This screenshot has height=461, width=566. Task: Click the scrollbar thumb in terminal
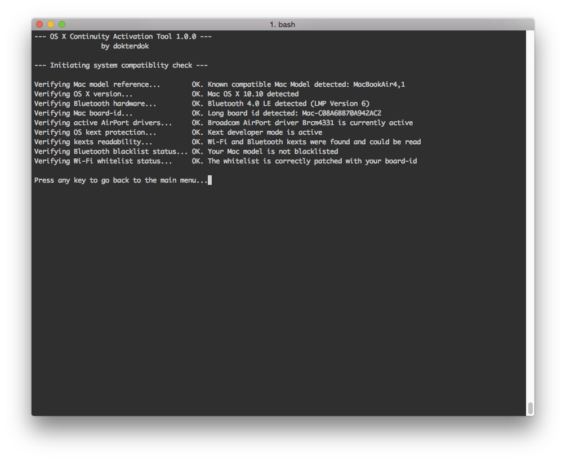tap(531, 408)
